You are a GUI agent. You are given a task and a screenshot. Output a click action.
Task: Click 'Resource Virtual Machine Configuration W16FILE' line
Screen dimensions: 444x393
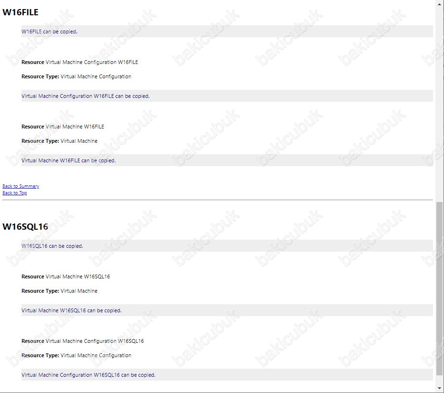click(80, 62)
